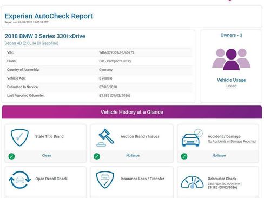Image resolution: width=264 pixels, height=198 pixels.
Task: Click the Lease usage value
Action: (x=232, y=86)
